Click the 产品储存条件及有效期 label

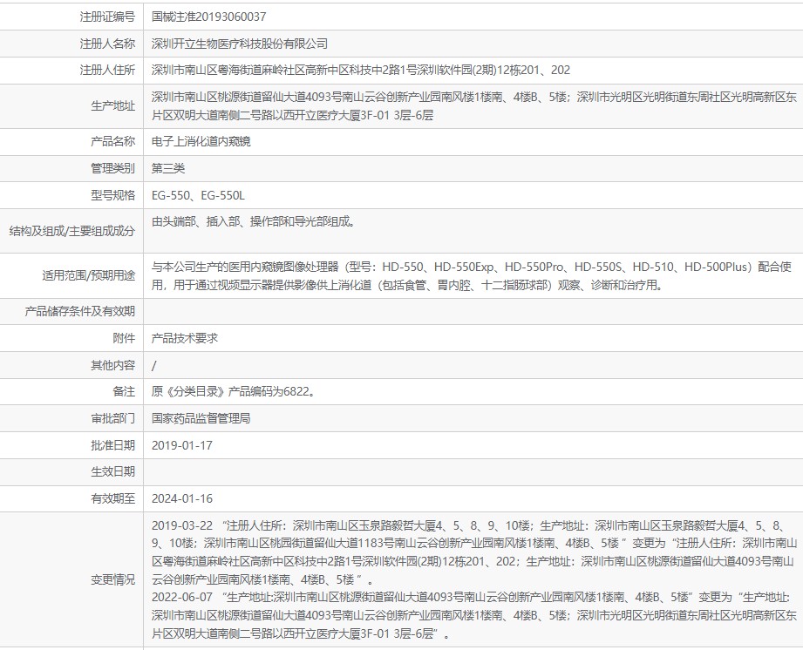pos(79,311)
